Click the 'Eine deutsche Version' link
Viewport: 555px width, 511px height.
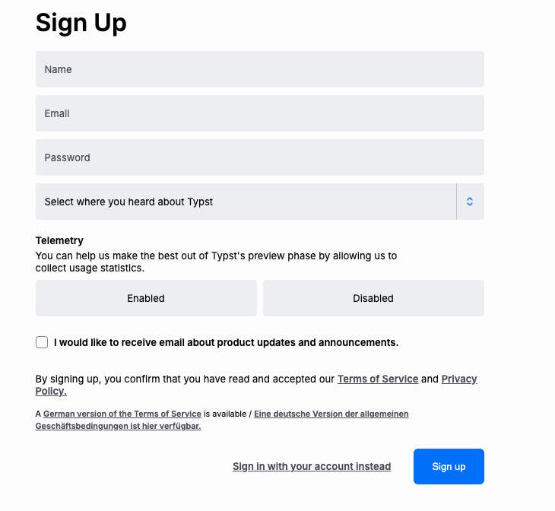click(x=331, y=414)
